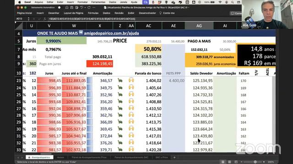Image resolution: width=293 pixels, height=164 pixels.
Task: Click the Select All corner triangle
Action: point(19,26)
